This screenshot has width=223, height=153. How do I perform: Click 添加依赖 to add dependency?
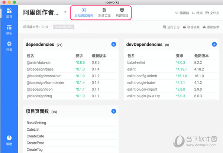pyautogui.click(x=211, y=27)
